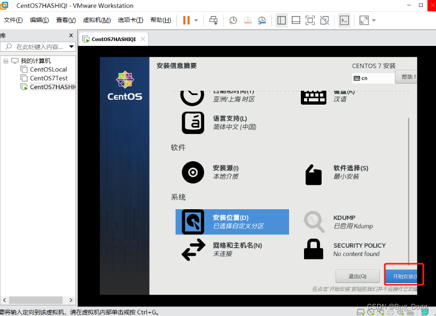Click the KDUMP label text

tap(344, 218)
